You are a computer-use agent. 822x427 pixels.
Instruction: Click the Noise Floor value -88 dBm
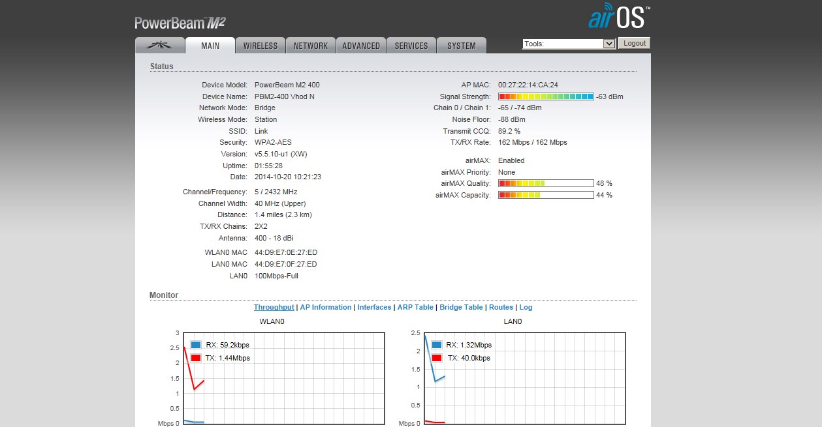[x=512, y=119]
